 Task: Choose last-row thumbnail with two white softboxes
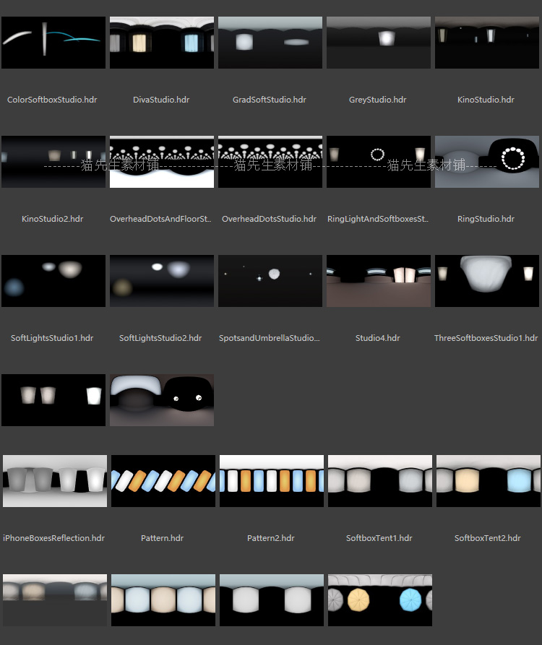click(x=272, y=600)
